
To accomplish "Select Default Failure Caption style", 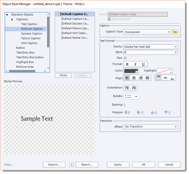I will [75, 28].
